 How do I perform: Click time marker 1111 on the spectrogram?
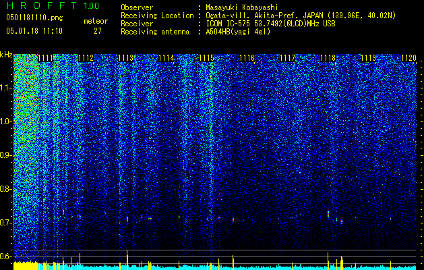point(45,58)
